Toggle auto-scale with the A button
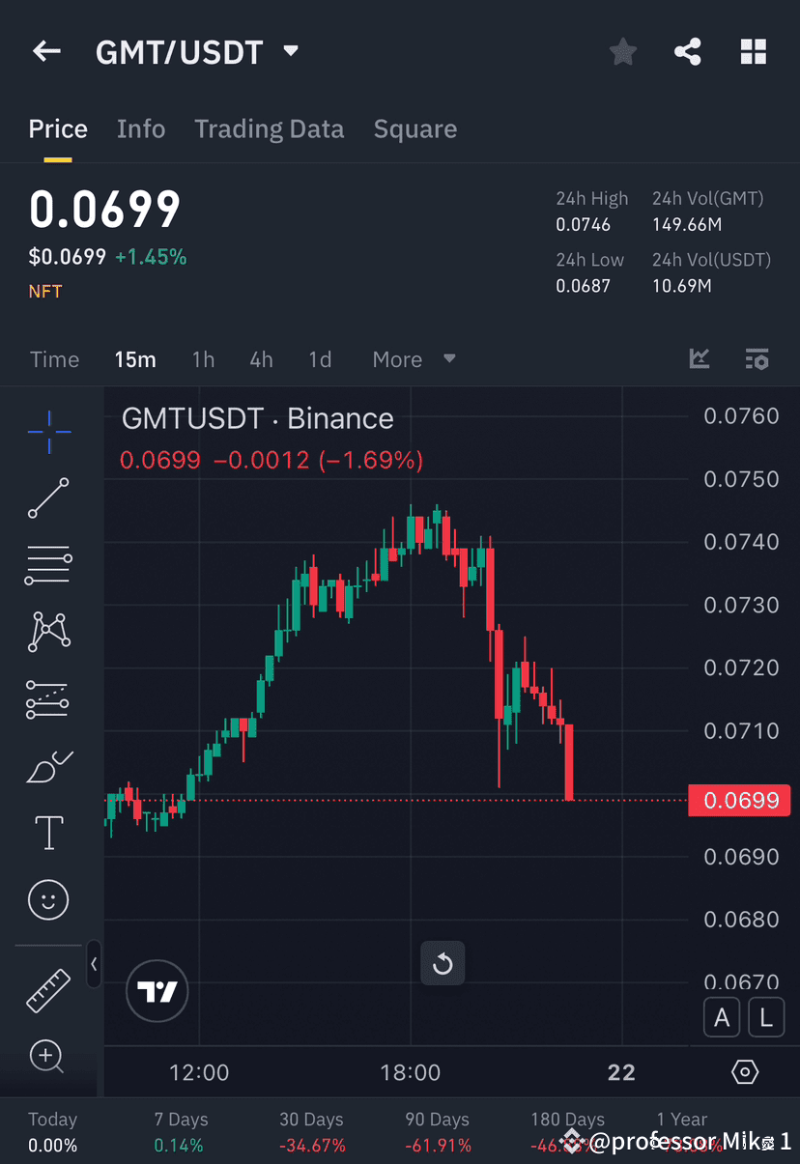Image resolution: width=800 pixels, height=1164 pixels. pos(722,1017)
